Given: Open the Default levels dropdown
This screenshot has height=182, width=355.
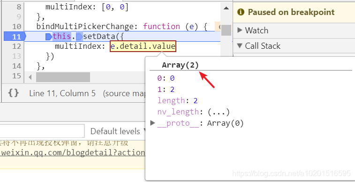Looking at the screenshot, I should (x=118, y=131).
